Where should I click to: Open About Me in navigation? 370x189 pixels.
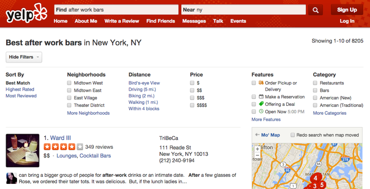[x=86, y=21]
